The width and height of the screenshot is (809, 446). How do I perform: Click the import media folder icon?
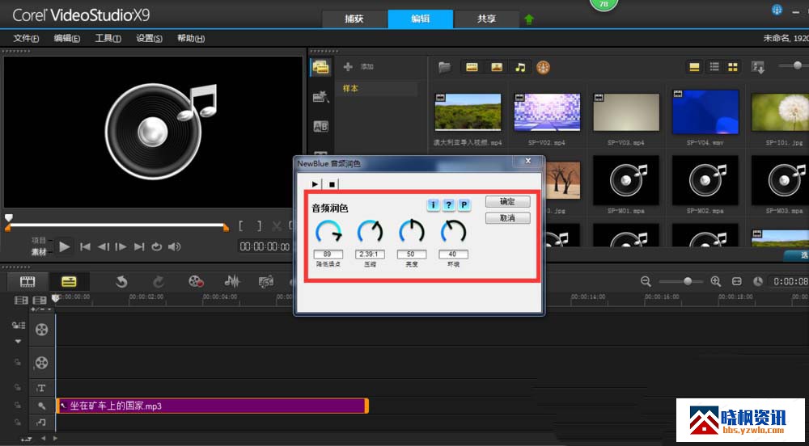(444, 67)
